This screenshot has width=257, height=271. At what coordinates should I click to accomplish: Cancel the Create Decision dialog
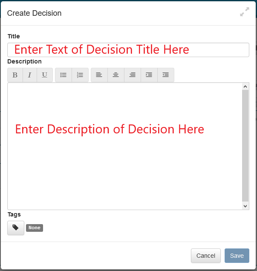205,256
